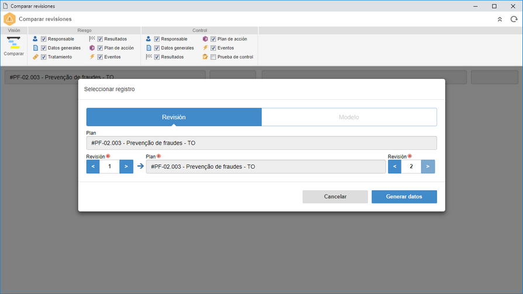Image resolution: width=523 pixels, height=294 pixels.
Task: Increase the left Revisión number
Action: click(x=126, y=166)
